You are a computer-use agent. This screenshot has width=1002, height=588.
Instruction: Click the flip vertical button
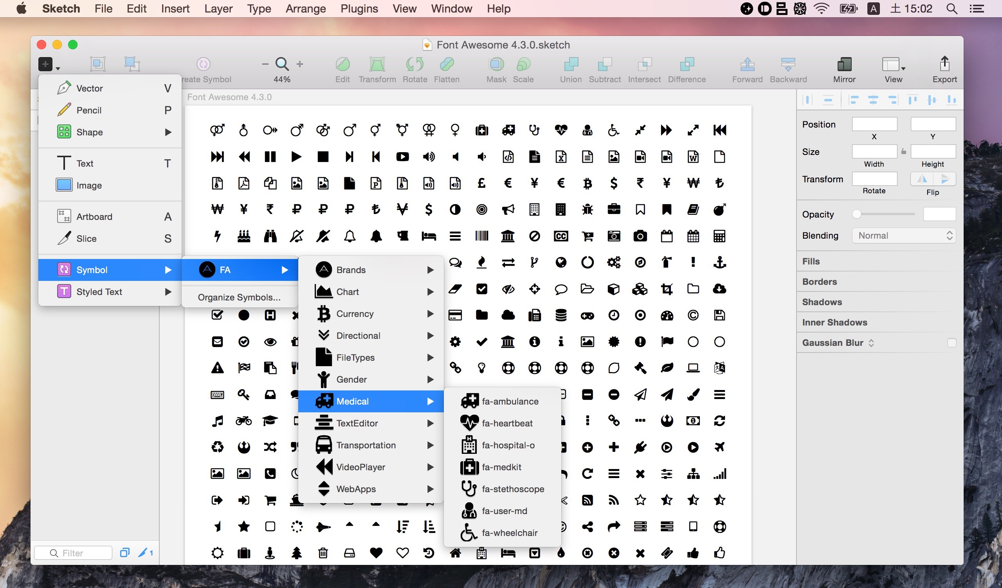tap(945, 179)
